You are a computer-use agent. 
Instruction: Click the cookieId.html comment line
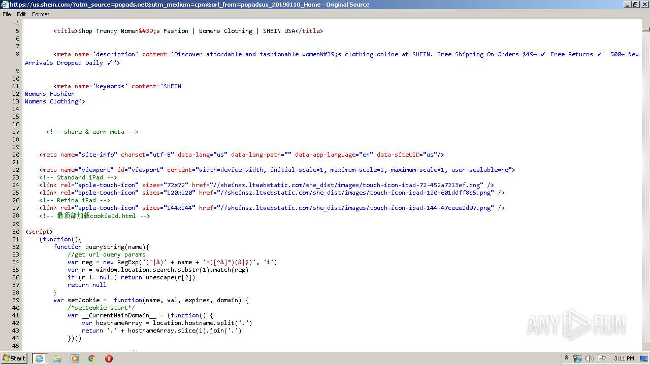click(94, 215)
